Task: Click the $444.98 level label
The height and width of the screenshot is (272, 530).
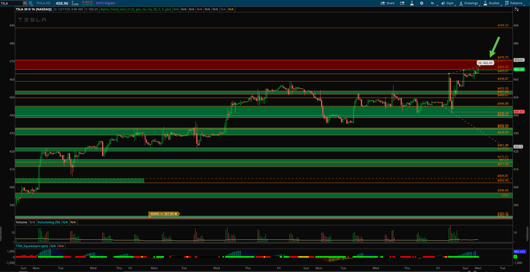Action: pos(503,103)
